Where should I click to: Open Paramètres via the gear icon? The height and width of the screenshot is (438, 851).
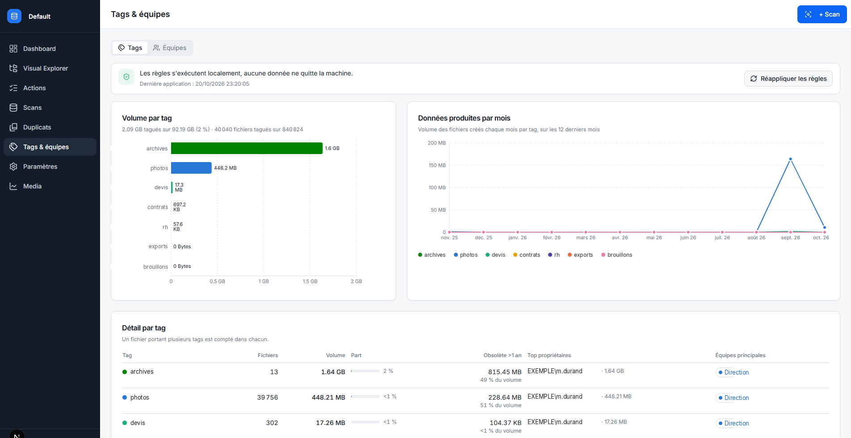[x=13, y=167]
